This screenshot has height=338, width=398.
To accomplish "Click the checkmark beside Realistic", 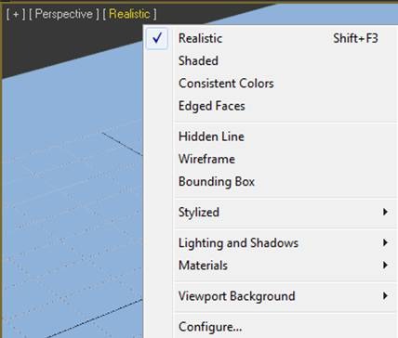I will pyautogui.click(x=157, y=38).
